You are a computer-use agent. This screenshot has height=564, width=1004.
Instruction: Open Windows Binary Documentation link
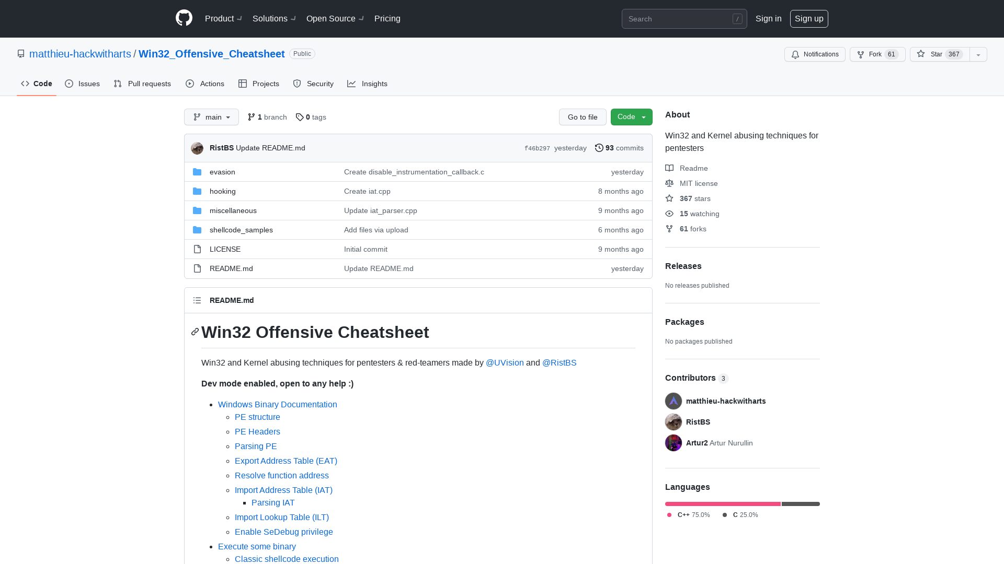tap(277, 404)
